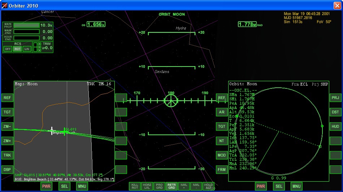
Task: Click the FRM frame button on Orbit MFD
Action: pos(222,170)
